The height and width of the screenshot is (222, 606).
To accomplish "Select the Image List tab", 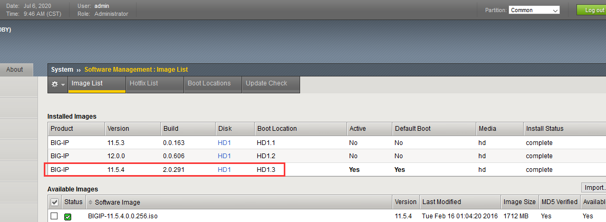I will [87, 83].
